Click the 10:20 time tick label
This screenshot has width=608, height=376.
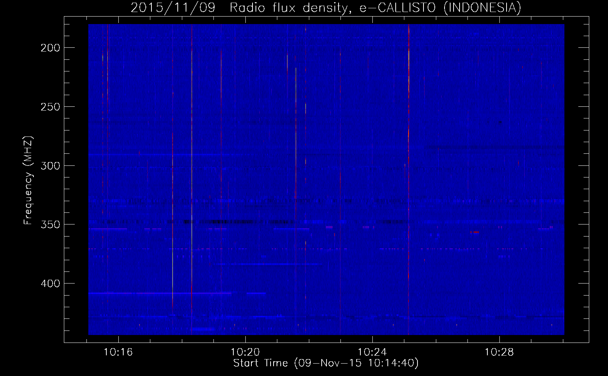(x=245, y=352)
